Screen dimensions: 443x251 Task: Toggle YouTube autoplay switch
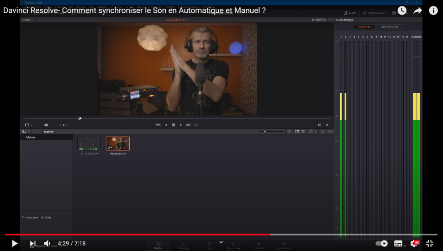(381, 243)
